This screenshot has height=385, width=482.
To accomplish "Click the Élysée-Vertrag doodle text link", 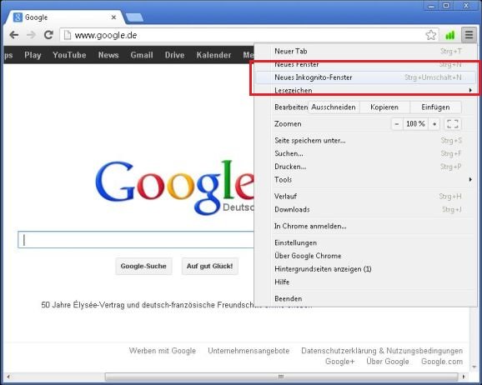I will (x=177, y=305).
